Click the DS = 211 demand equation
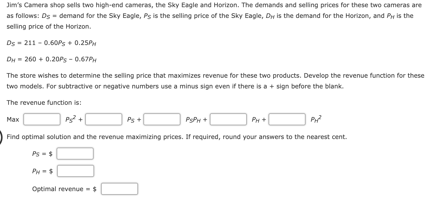 tap(51, 43)
